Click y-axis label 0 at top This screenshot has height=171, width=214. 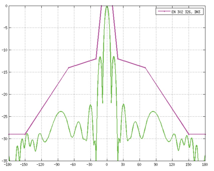pyautogui.click(x=6, y=6)
